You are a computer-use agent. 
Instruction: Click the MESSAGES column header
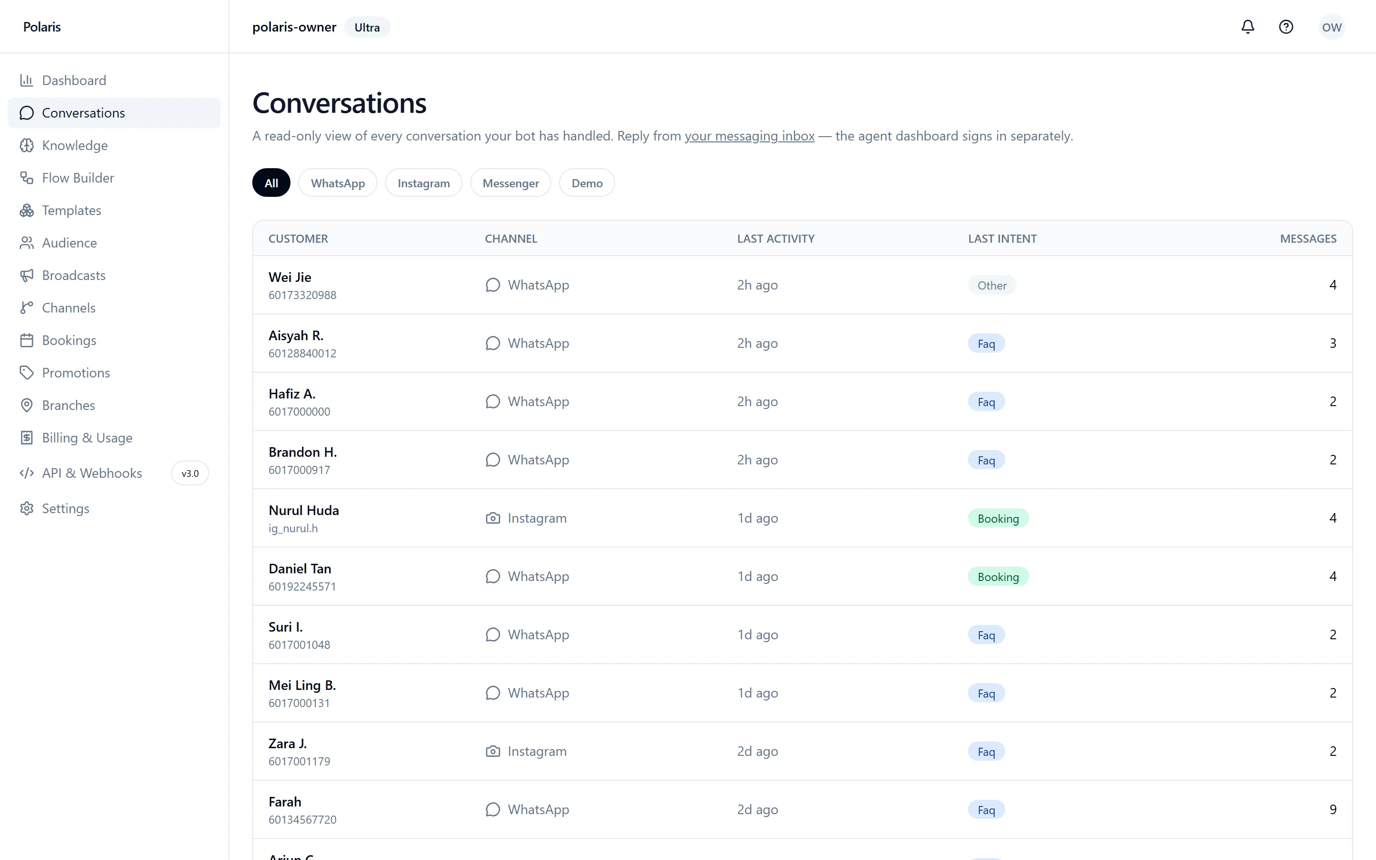click(x=1308, y=238)
